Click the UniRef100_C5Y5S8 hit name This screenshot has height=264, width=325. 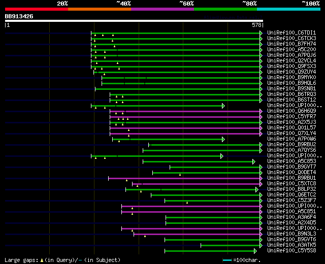click(x=291, y=251)
